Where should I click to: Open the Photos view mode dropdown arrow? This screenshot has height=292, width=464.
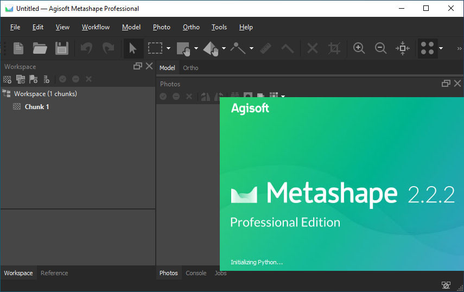click(283, 96)
